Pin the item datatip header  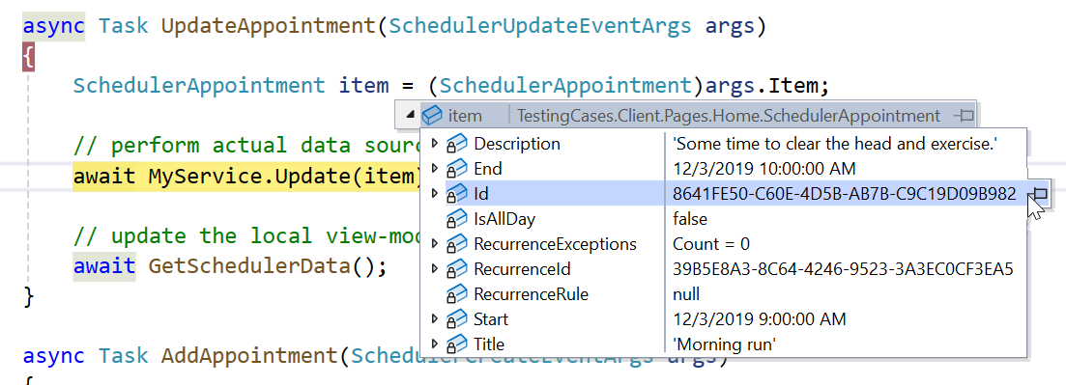coord(964,116)
